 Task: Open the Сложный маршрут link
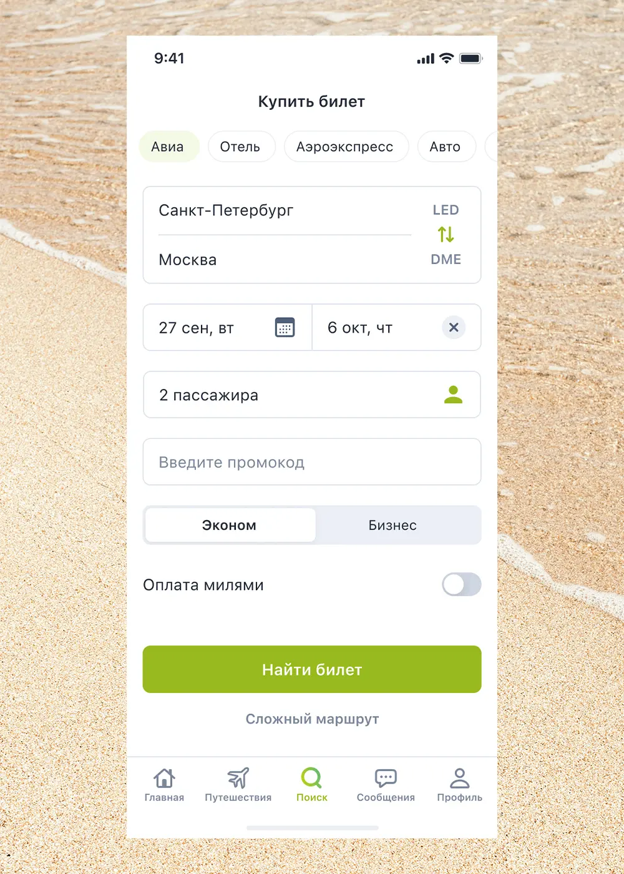(312, 719)
